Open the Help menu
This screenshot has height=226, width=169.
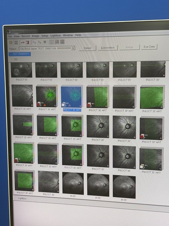78,35
